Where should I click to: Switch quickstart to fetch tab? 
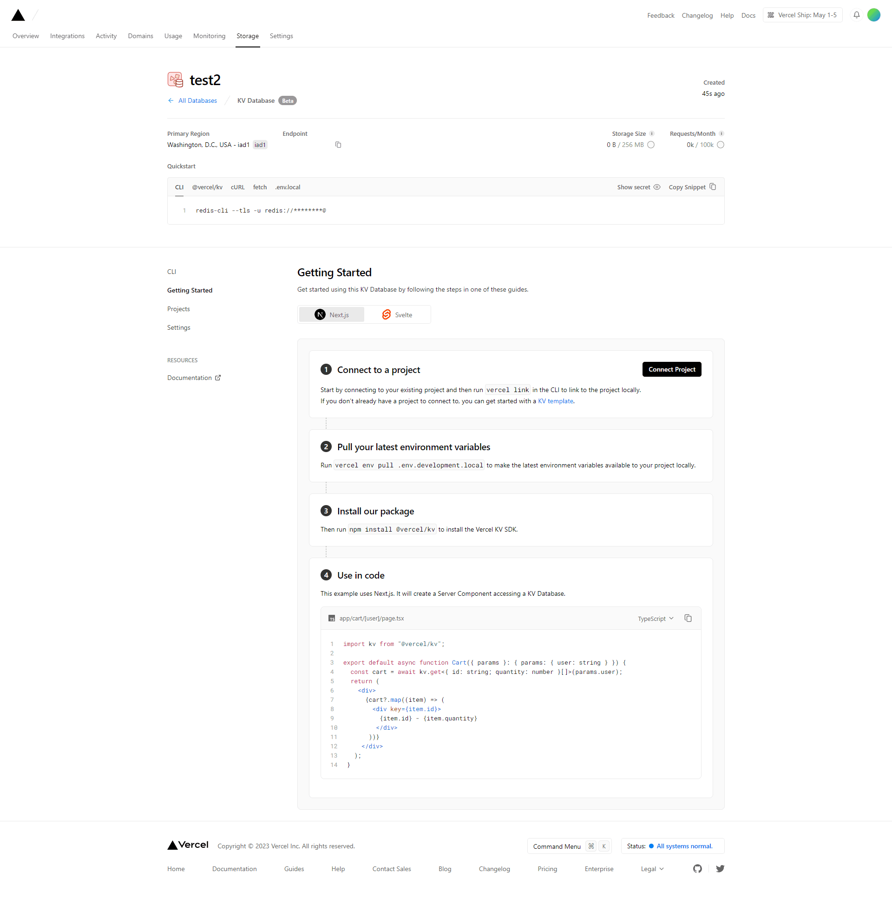coord(260,187)
